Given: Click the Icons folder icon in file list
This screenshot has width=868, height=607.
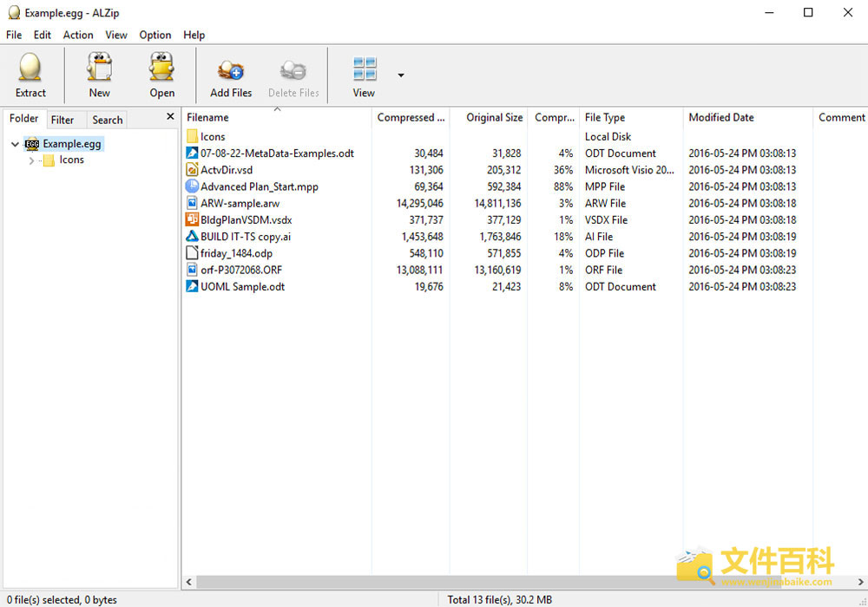Looking at the screenshot, I should click(192, 136).
